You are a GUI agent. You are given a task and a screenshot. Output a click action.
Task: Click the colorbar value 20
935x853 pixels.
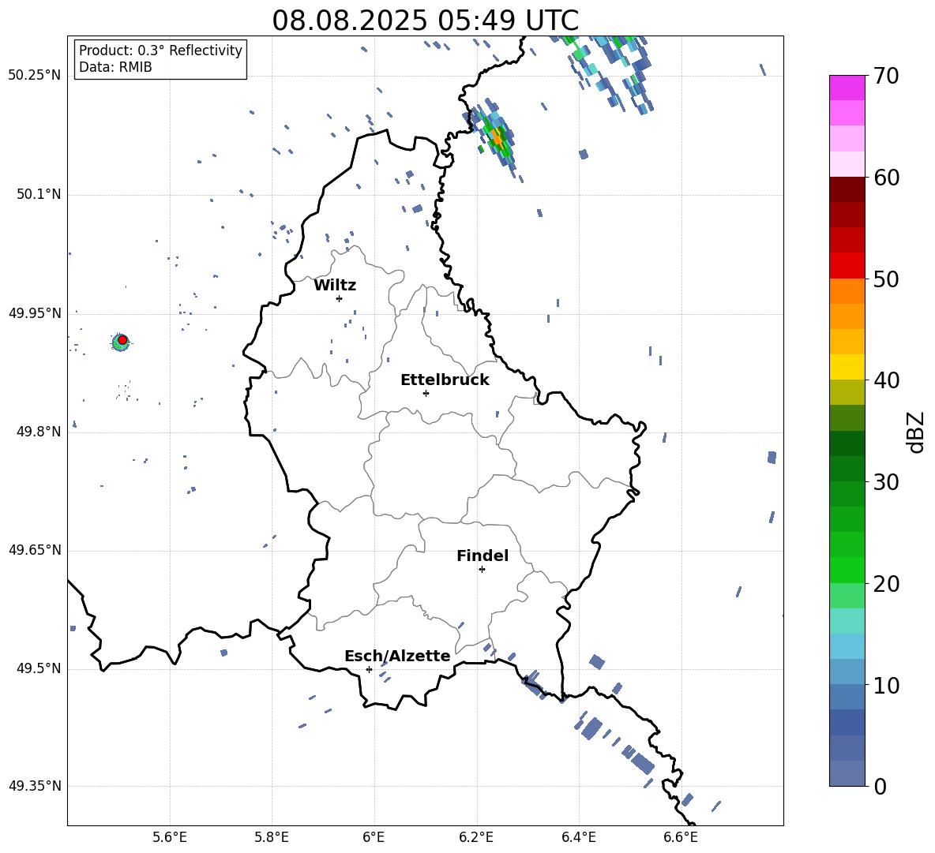coord(886,584)
